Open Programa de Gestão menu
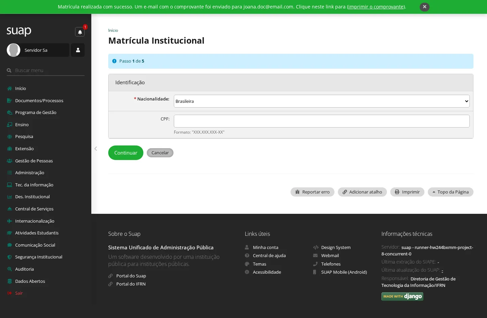Viewport: 487px width, 318px height. click(x=46, y=112)
